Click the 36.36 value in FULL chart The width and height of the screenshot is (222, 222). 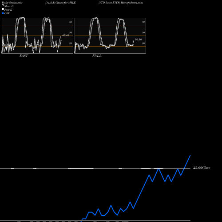click(139, 40)
